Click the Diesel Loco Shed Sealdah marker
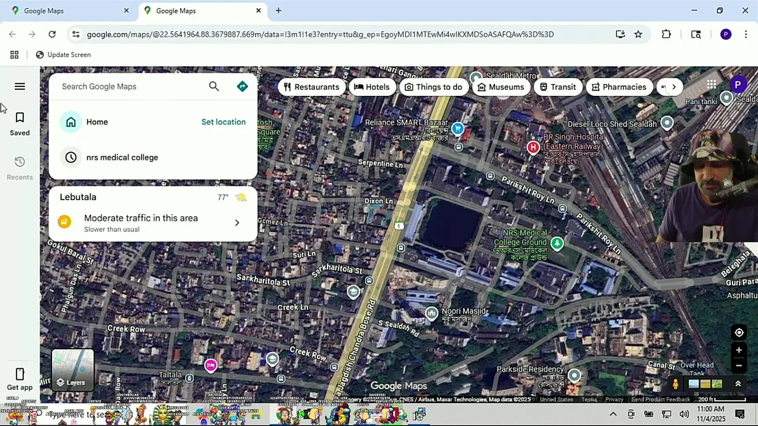This screenshot has width=758, height=426. click(667, 123)
